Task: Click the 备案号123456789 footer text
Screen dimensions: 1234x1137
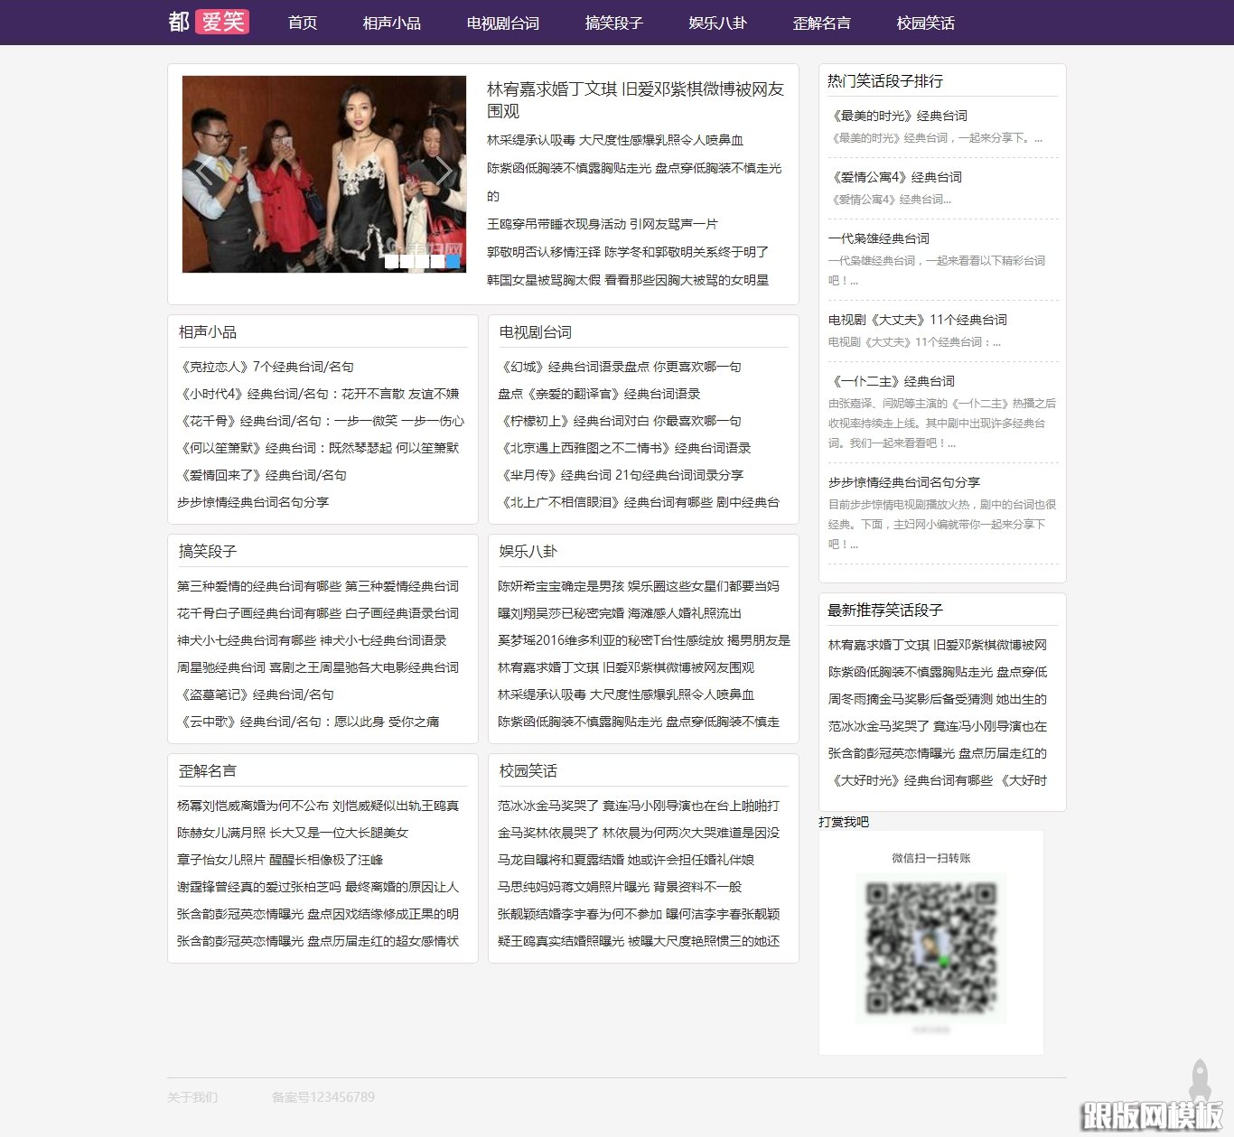Action: coord(323,1096)
